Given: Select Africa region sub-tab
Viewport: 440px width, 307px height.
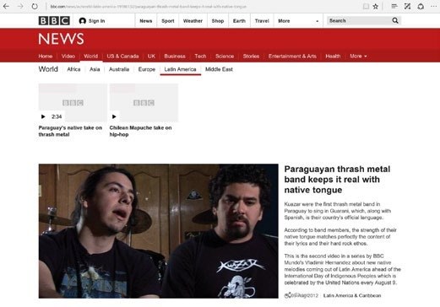Looking at the screenshot, I should [x=73, y=69].
